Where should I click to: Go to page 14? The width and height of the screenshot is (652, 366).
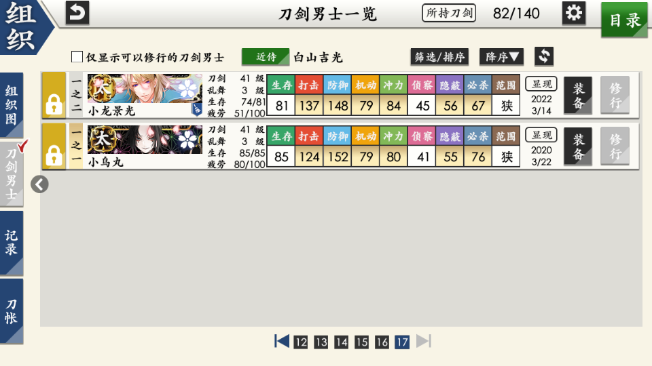click(341, 342)
